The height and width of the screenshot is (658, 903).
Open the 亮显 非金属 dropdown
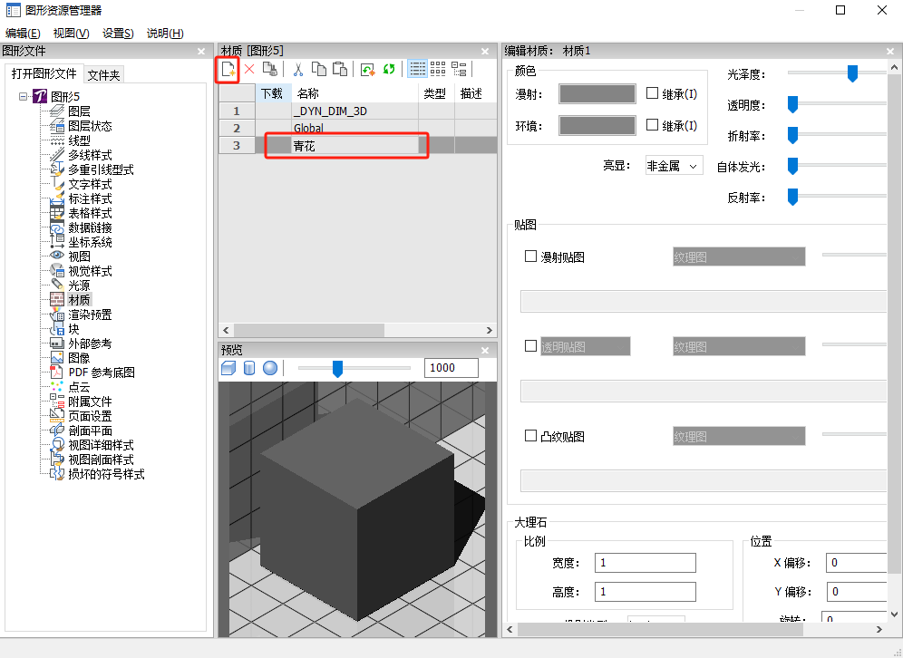[x=674, y=167]
